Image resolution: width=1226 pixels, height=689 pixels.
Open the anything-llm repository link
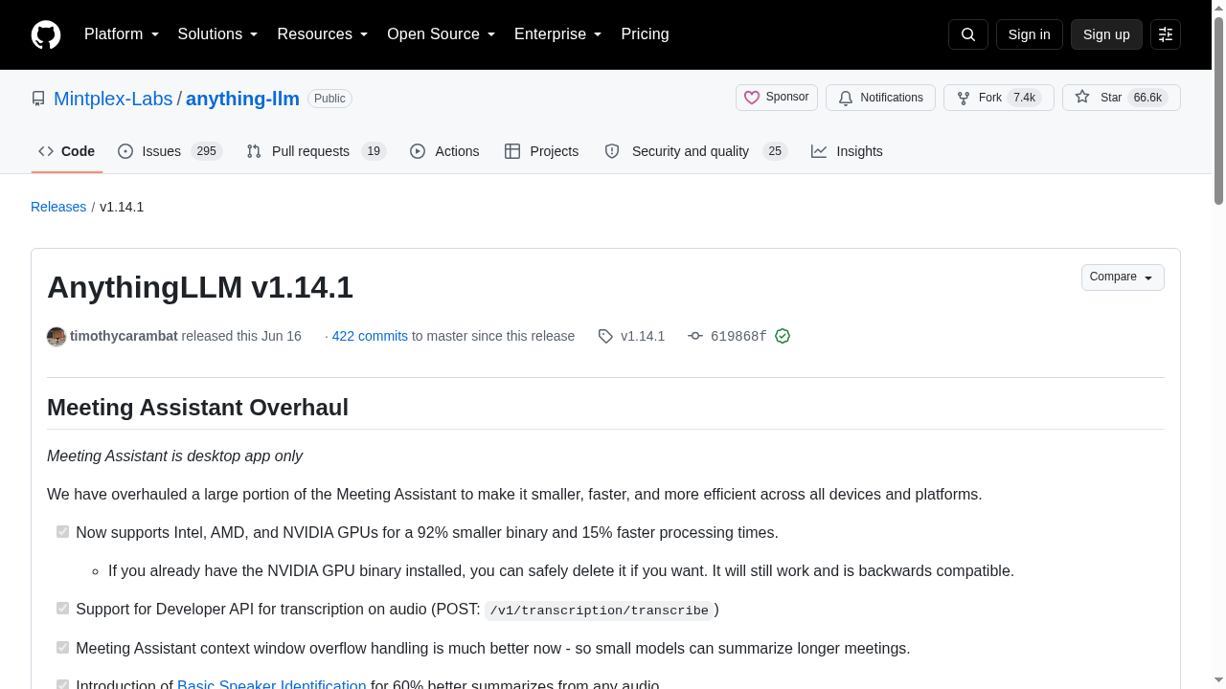tap(242, 99)
